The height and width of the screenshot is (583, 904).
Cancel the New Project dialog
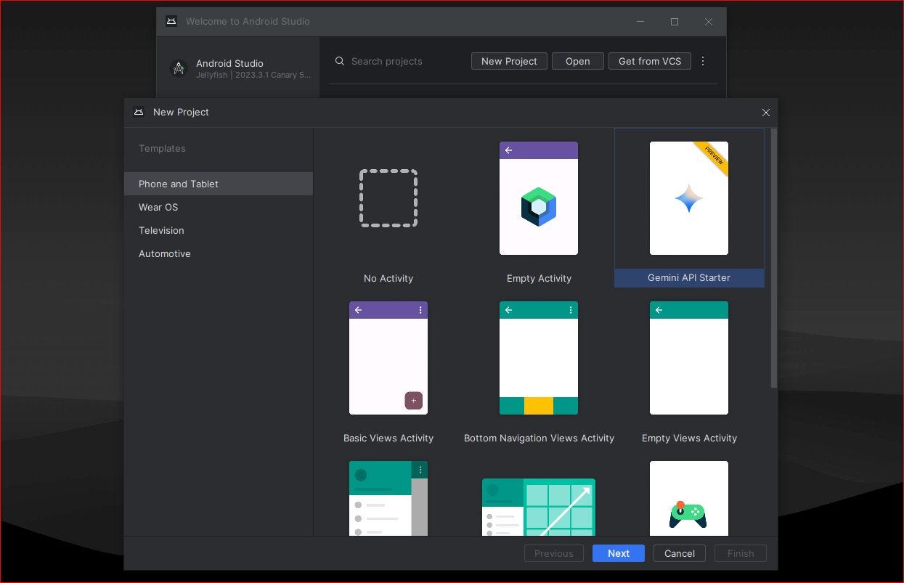(680, 553)
